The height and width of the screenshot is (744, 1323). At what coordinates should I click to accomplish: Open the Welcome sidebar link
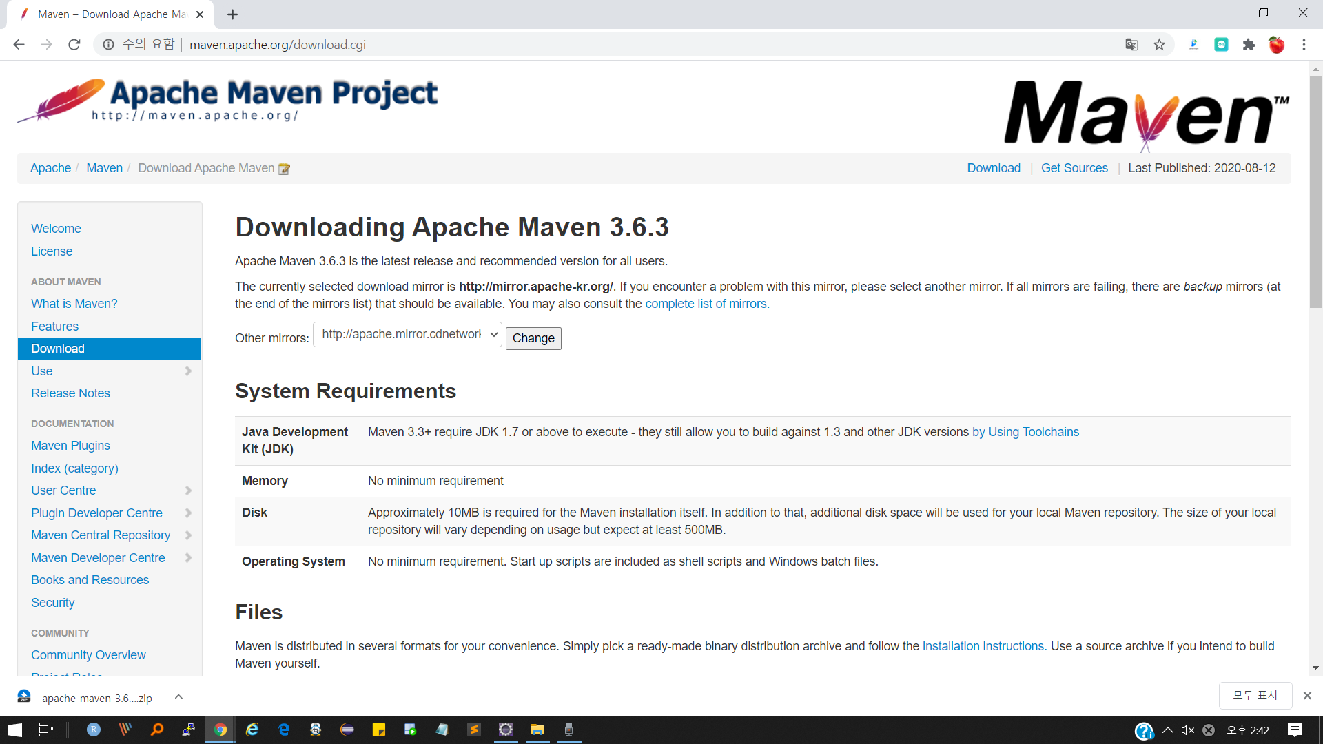click(x=56, y=229)
